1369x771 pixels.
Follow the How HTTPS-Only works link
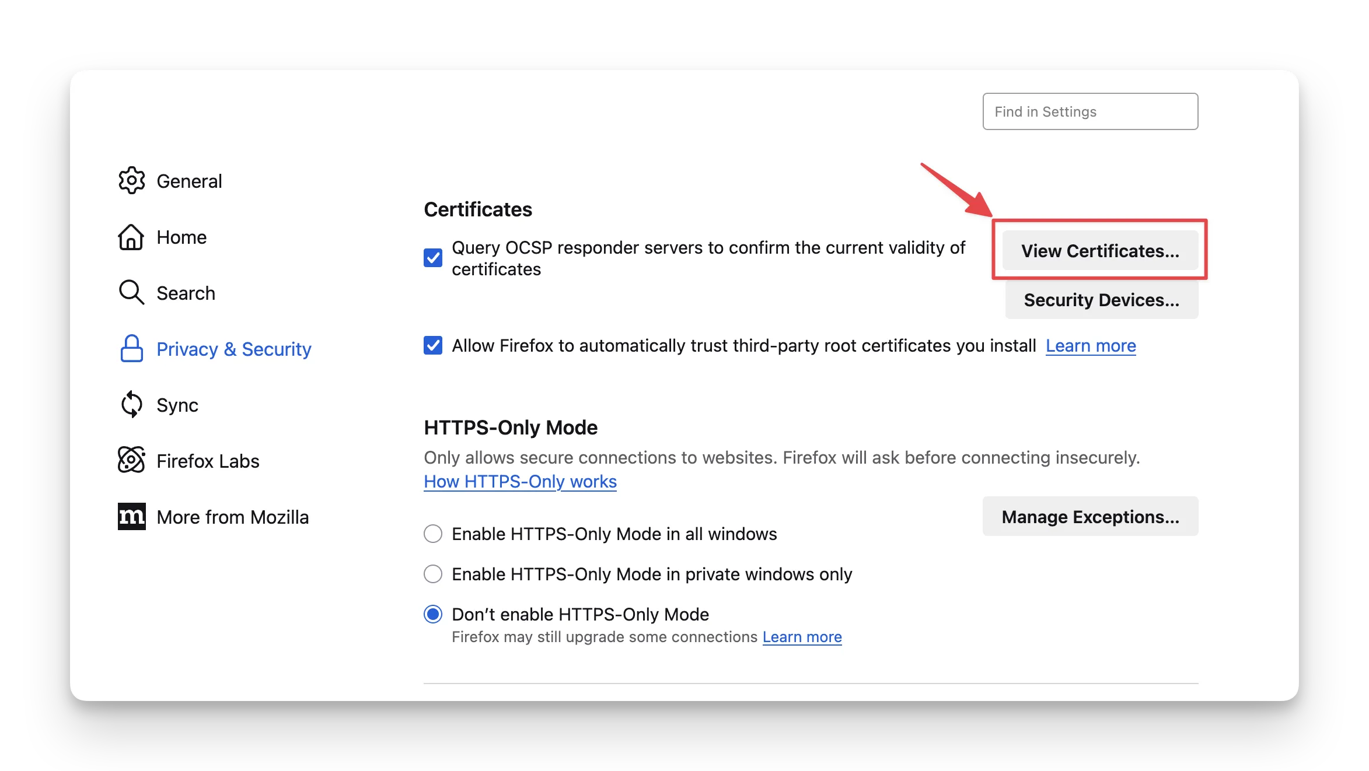(520, 482)
